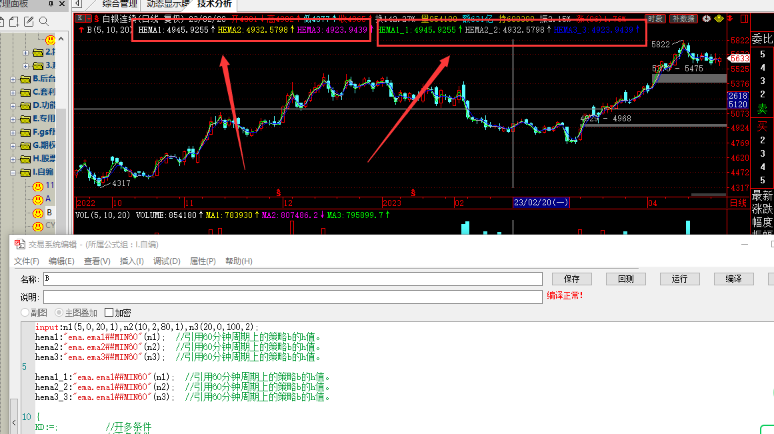Focus the 说明 input field
Viewport: 774px width, 434px height.
[x=293, y=297]
